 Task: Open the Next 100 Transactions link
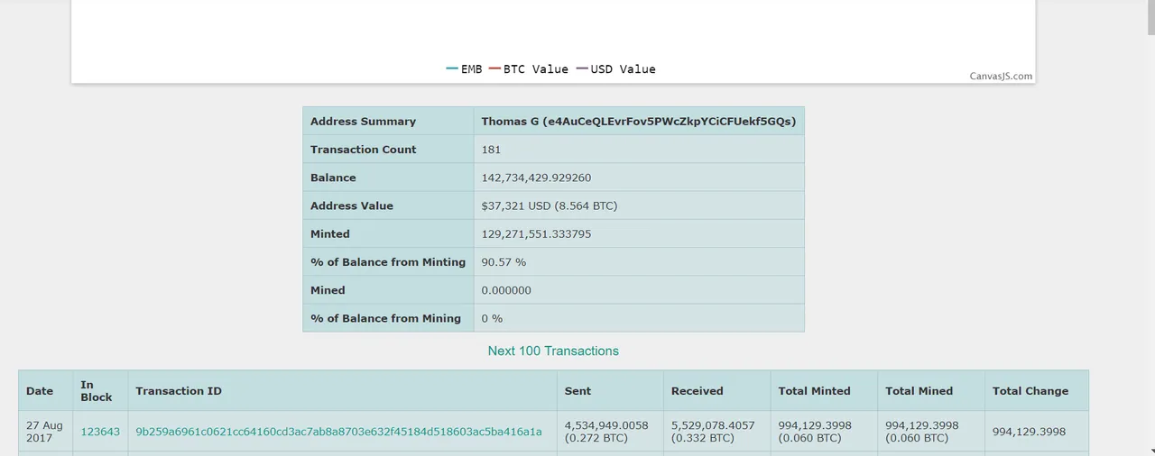553,351
